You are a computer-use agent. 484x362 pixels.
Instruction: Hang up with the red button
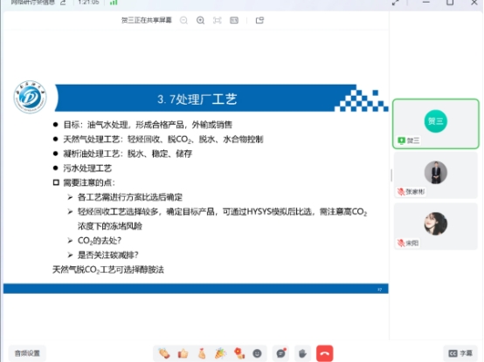click(x=324, y=353)
